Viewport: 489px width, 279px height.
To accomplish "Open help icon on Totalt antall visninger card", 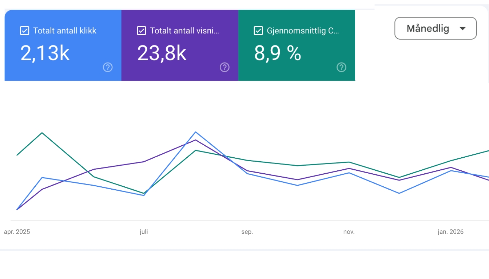I will coord(224,67).
